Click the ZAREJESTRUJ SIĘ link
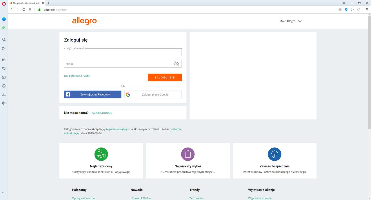Screen dimensions: 371x200 click(102, 113)
